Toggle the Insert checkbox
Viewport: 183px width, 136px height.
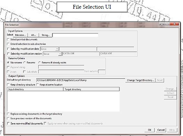pyautogui.click(x=8, y=72)
